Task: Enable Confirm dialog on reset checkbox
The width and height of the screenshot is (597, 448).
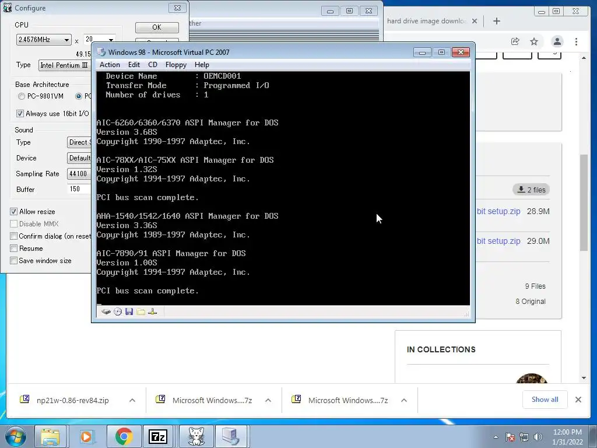Action: (x=14, y=236)
